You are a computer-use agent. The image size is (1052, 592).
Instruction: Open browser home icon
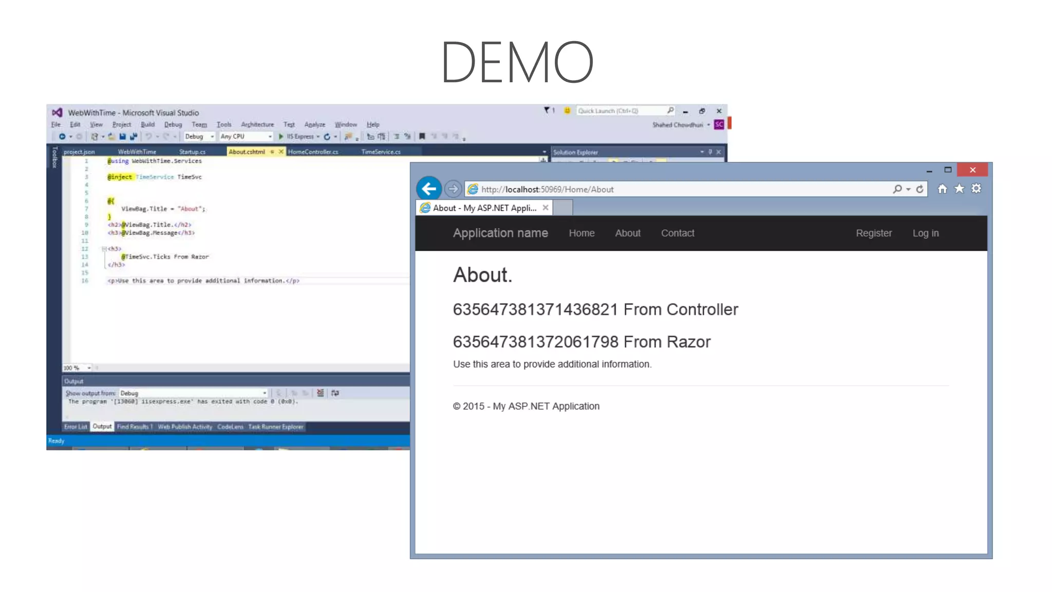click(x=942, y=189)
